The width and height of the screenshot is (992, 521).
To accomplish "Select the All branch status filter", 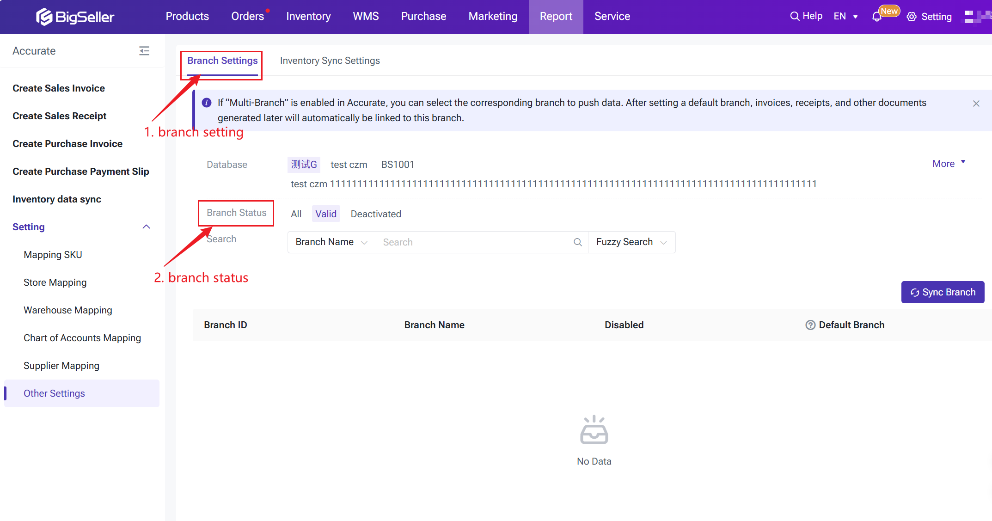I will 296,214.
